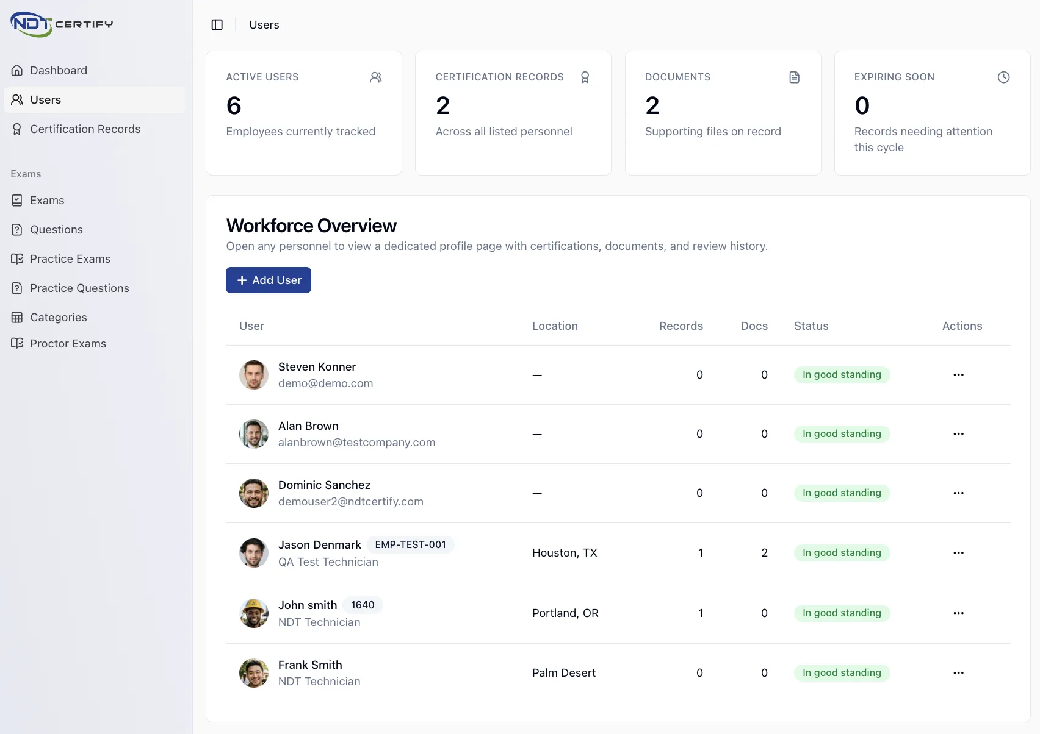This screenshot has width=1040, height=734.
Task: Click demo@demo.com email text
Action: click(x=325, y=383)
